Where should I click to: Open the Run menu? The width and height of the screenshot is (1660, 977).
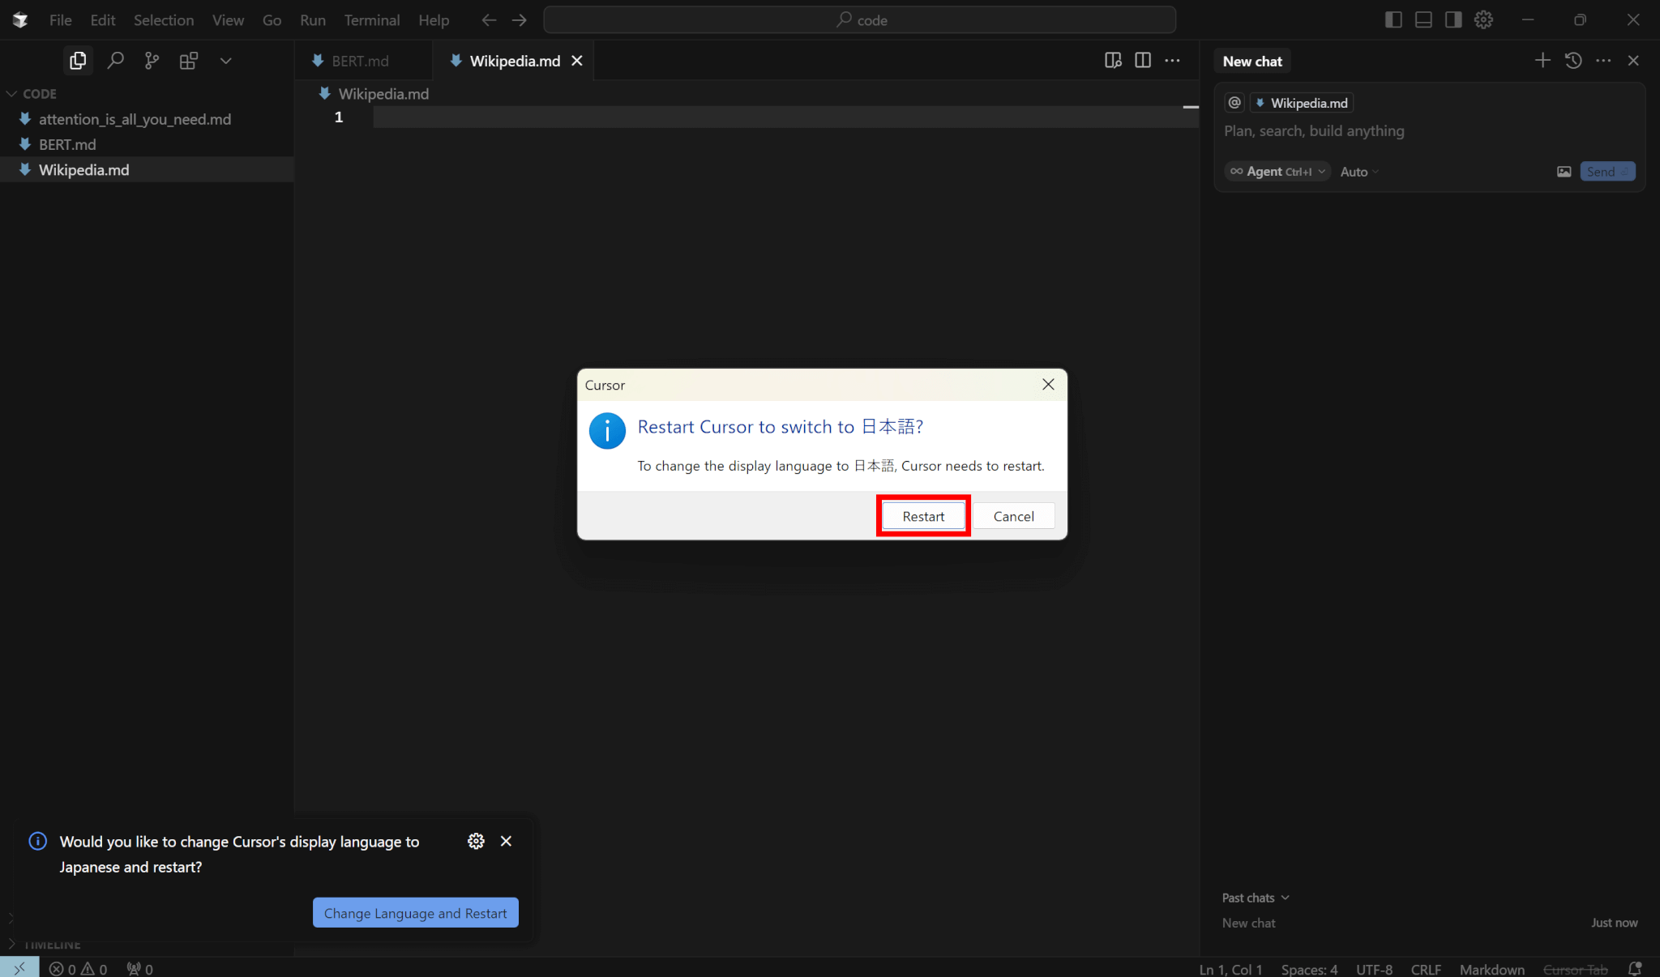click(x=312, y=20)
